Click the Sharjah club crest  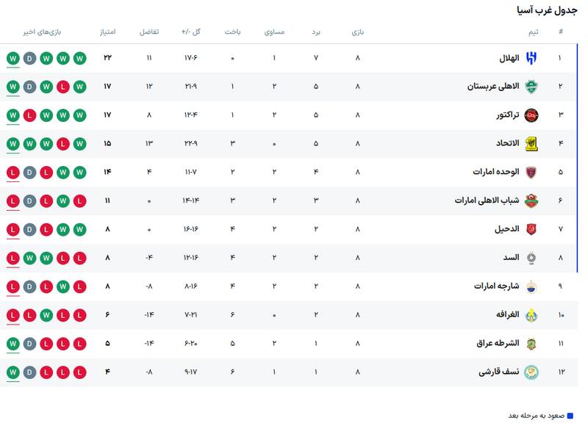531,286
